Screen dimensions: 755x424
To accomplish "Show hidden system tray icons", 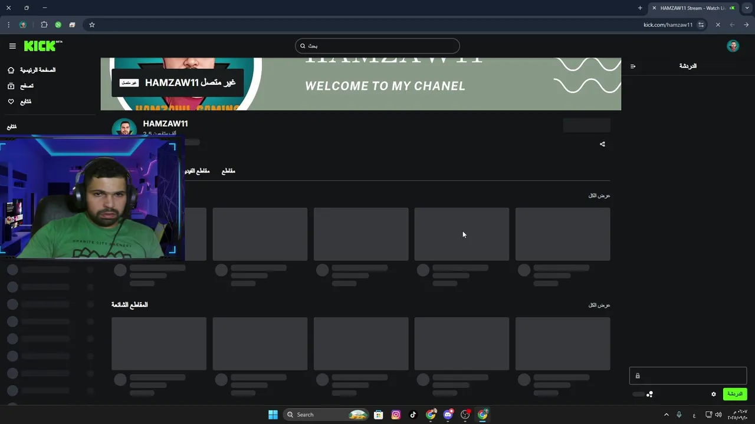I will pos(667,415).
